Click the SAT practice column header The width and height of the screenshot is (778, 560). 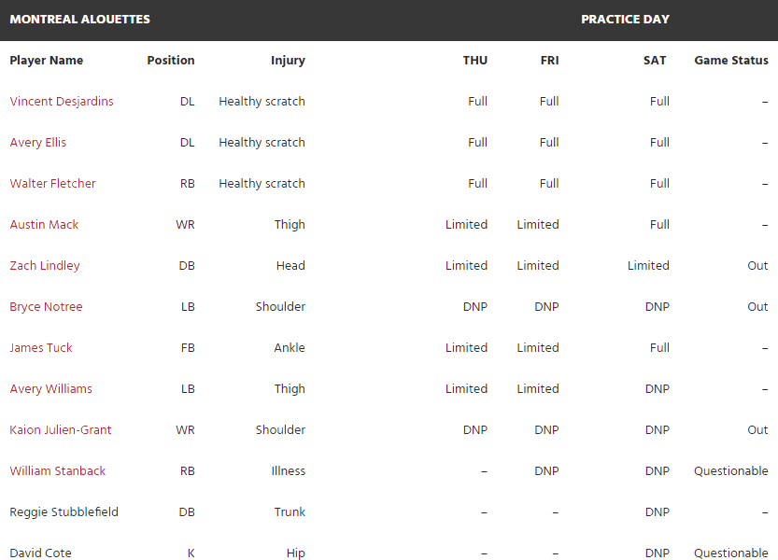(x=655, y=60)
